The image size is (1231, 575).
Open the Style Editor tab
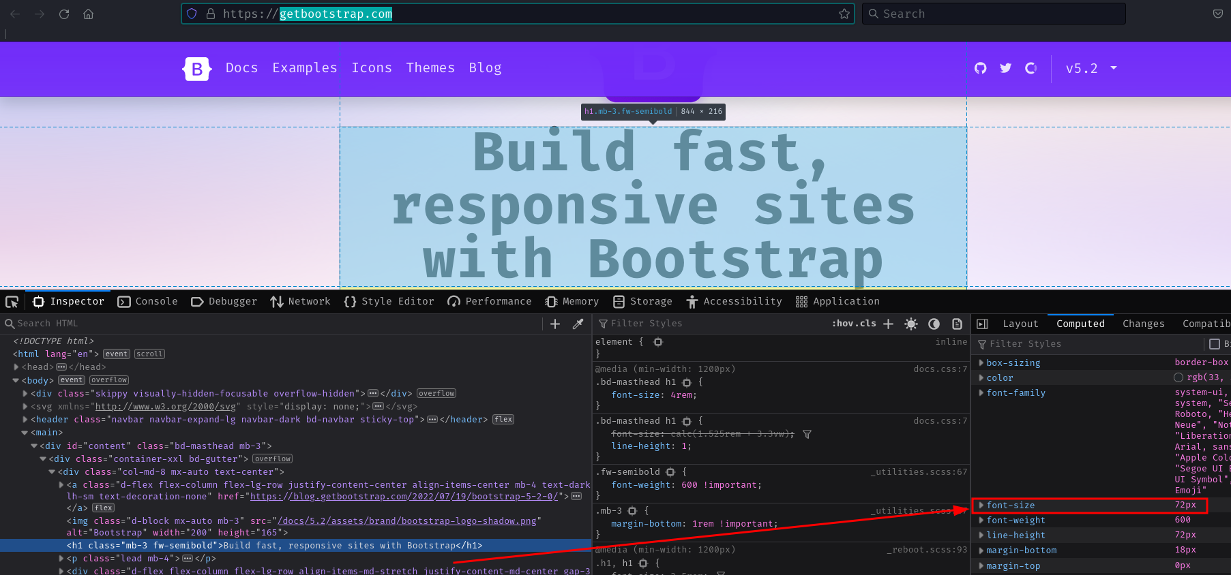point(389,302)
